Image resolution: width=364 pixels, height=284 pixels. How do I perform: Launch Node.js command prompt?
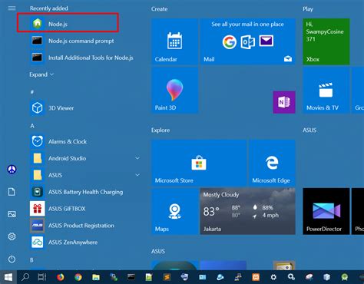pos(85,41)
